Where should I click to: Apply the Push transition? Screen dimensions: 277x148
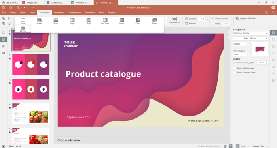click(56, 21)
